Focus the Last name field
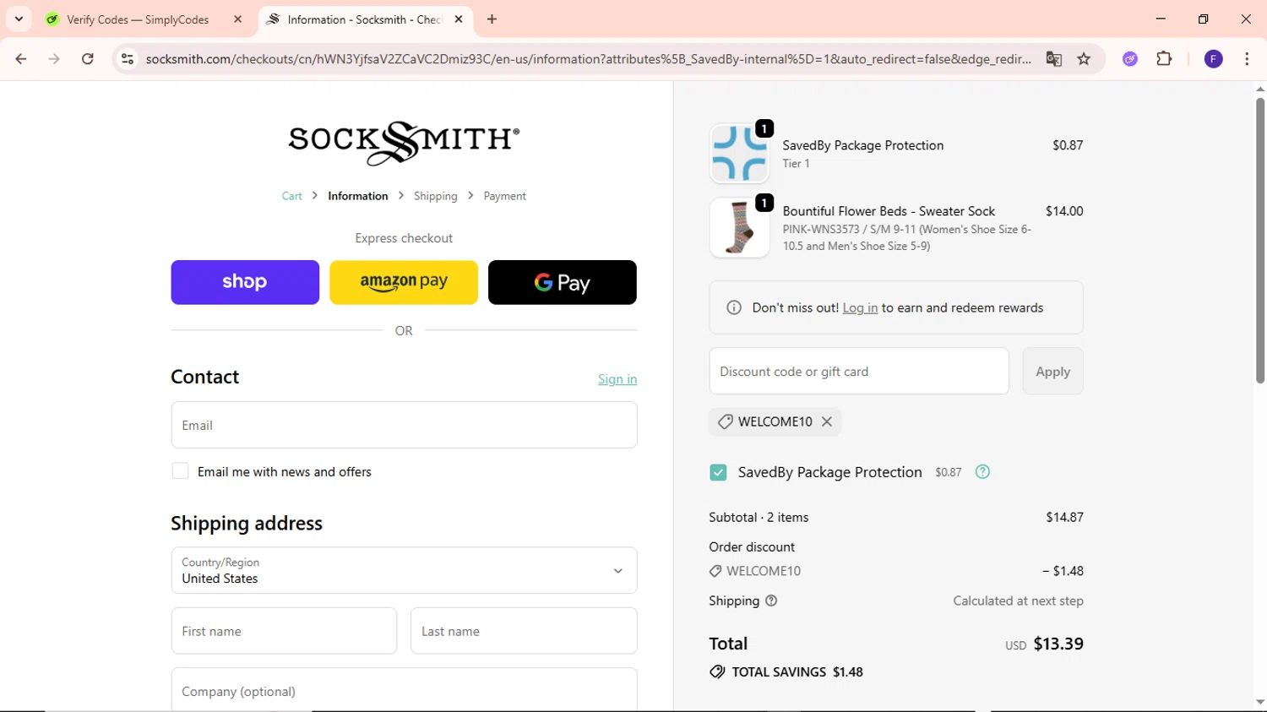1267x712 pixels. pos(524,631)
